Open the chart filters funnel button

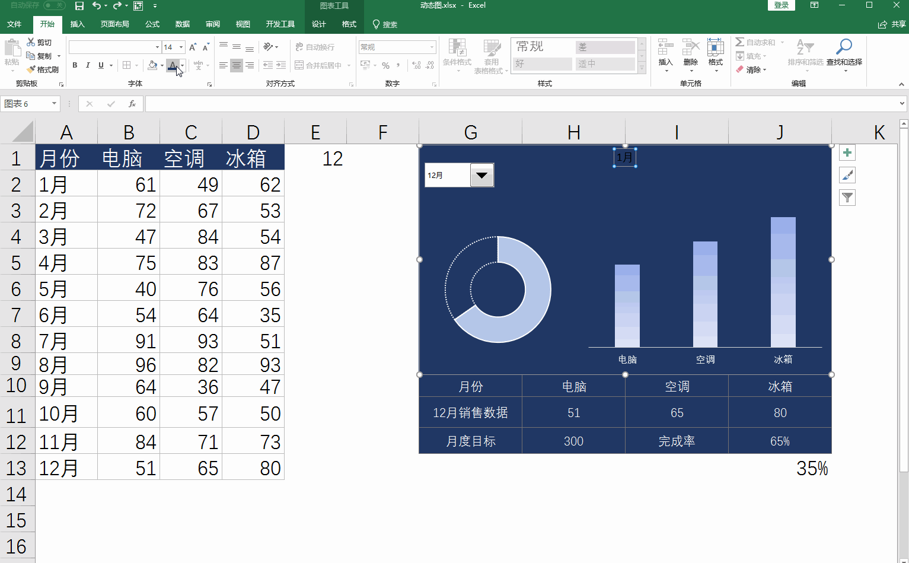[847, 198]
